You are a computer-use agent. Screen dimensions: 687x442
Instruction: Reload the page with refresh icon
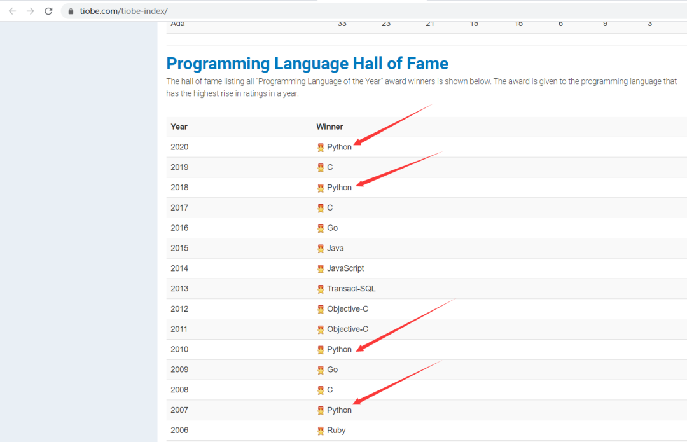(x=48, y=11)
